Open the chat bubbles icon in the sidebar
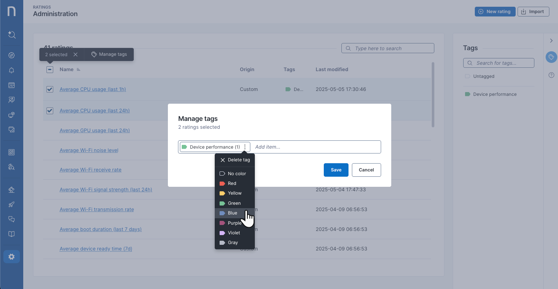 tap(11, 219)
